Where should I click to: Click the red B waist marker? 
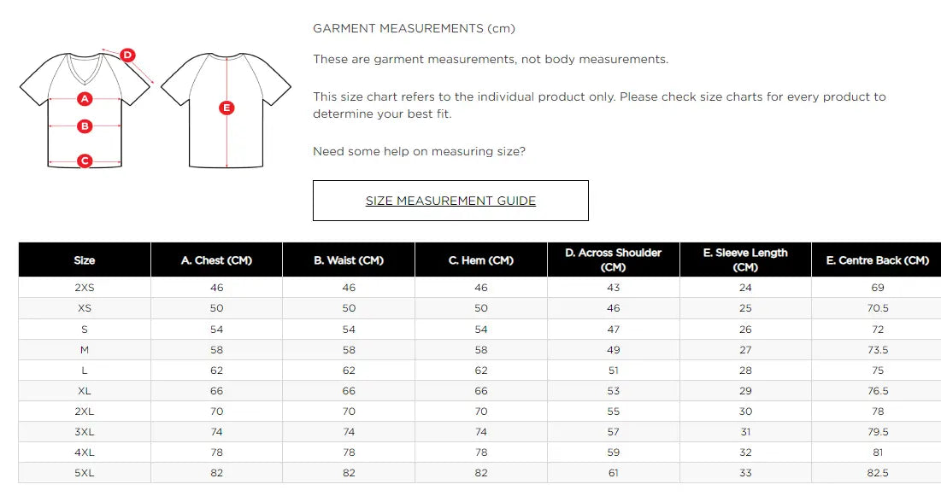[85, 126]
